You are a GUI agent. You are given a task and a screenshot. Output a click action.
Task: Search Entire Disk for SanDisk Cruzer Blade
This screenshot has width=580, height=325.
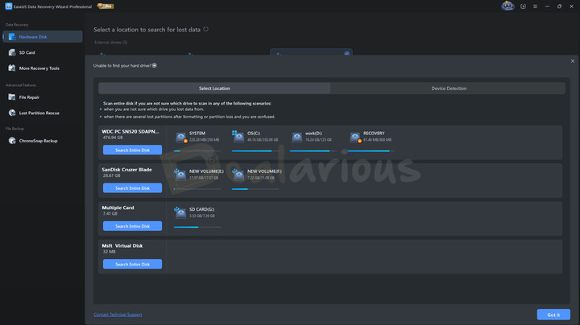[x=132, y=188]
